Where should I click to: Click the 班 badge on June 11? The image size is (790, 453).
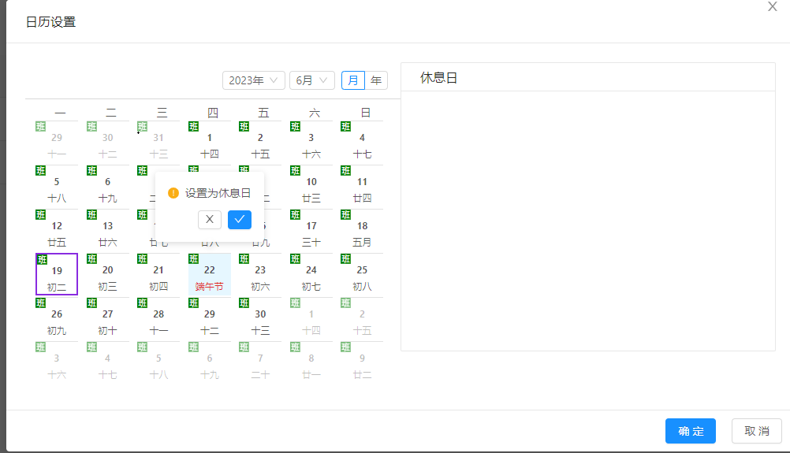[345, 171]
